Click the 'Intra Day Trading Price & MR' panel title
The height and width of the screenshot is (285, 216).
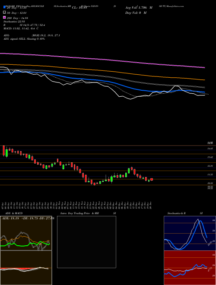[x=79, y=213]
